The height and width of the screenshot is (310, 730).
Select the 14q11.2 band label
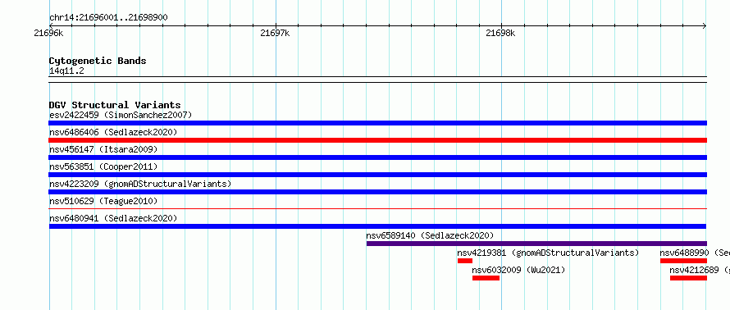point(66,71)
